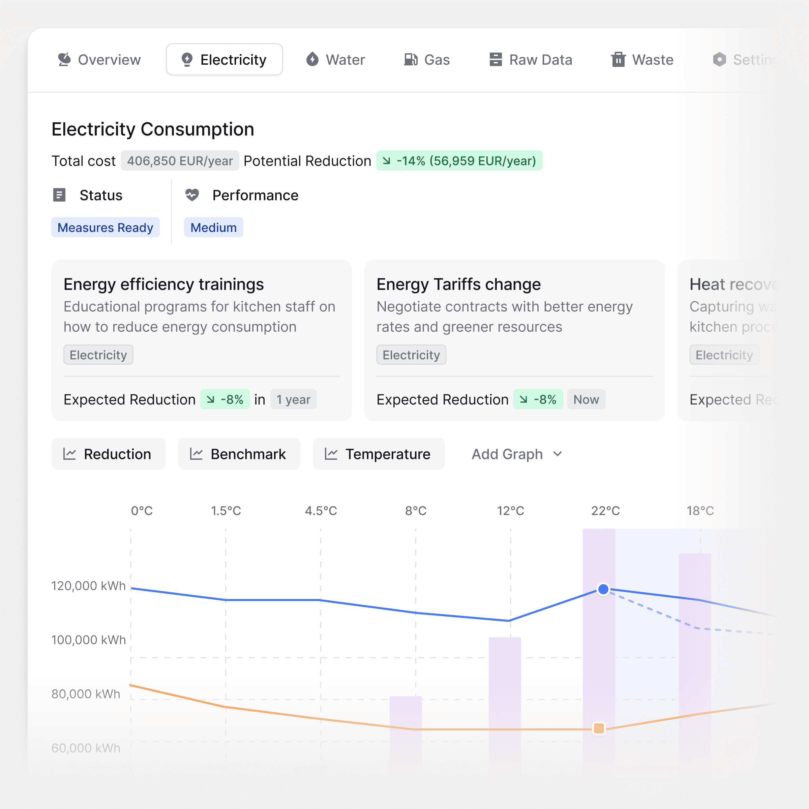Toggle the Benchmark graph button
Screen dimensions: 809x809
pyautogui.click(x=239, y=454)
